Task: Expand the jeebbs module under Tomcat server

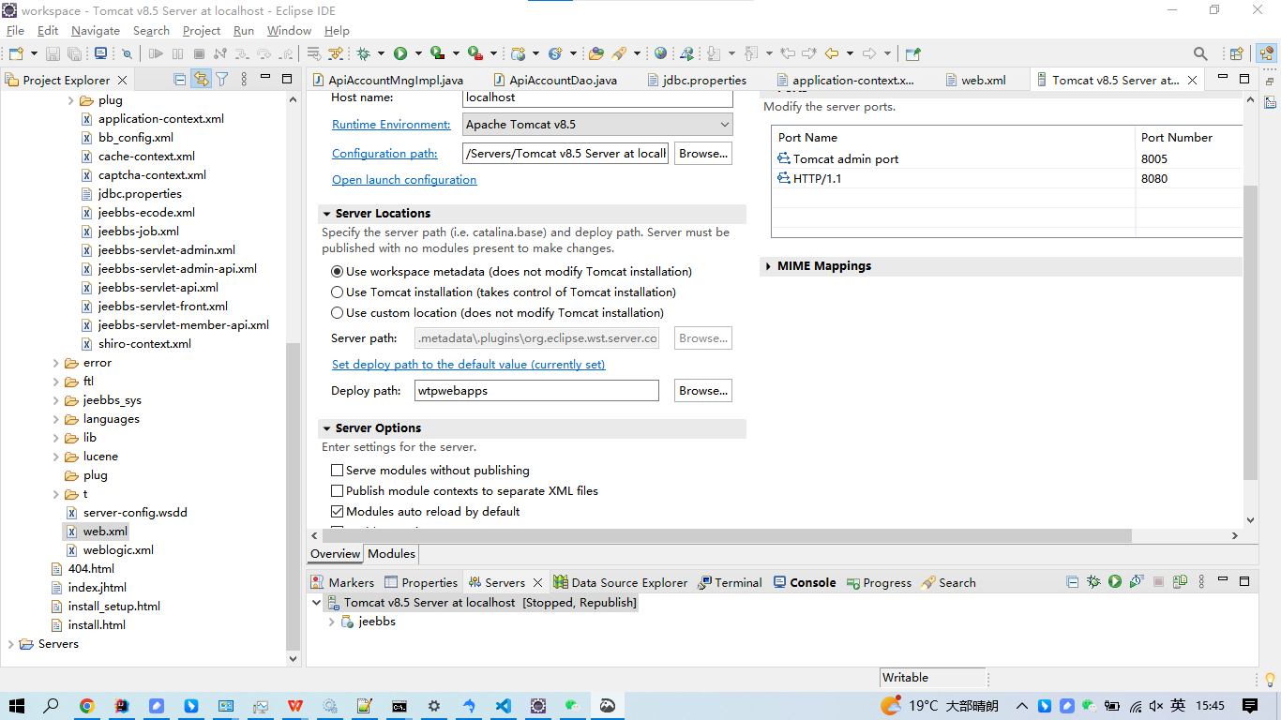Action: [x=331, y=622]
